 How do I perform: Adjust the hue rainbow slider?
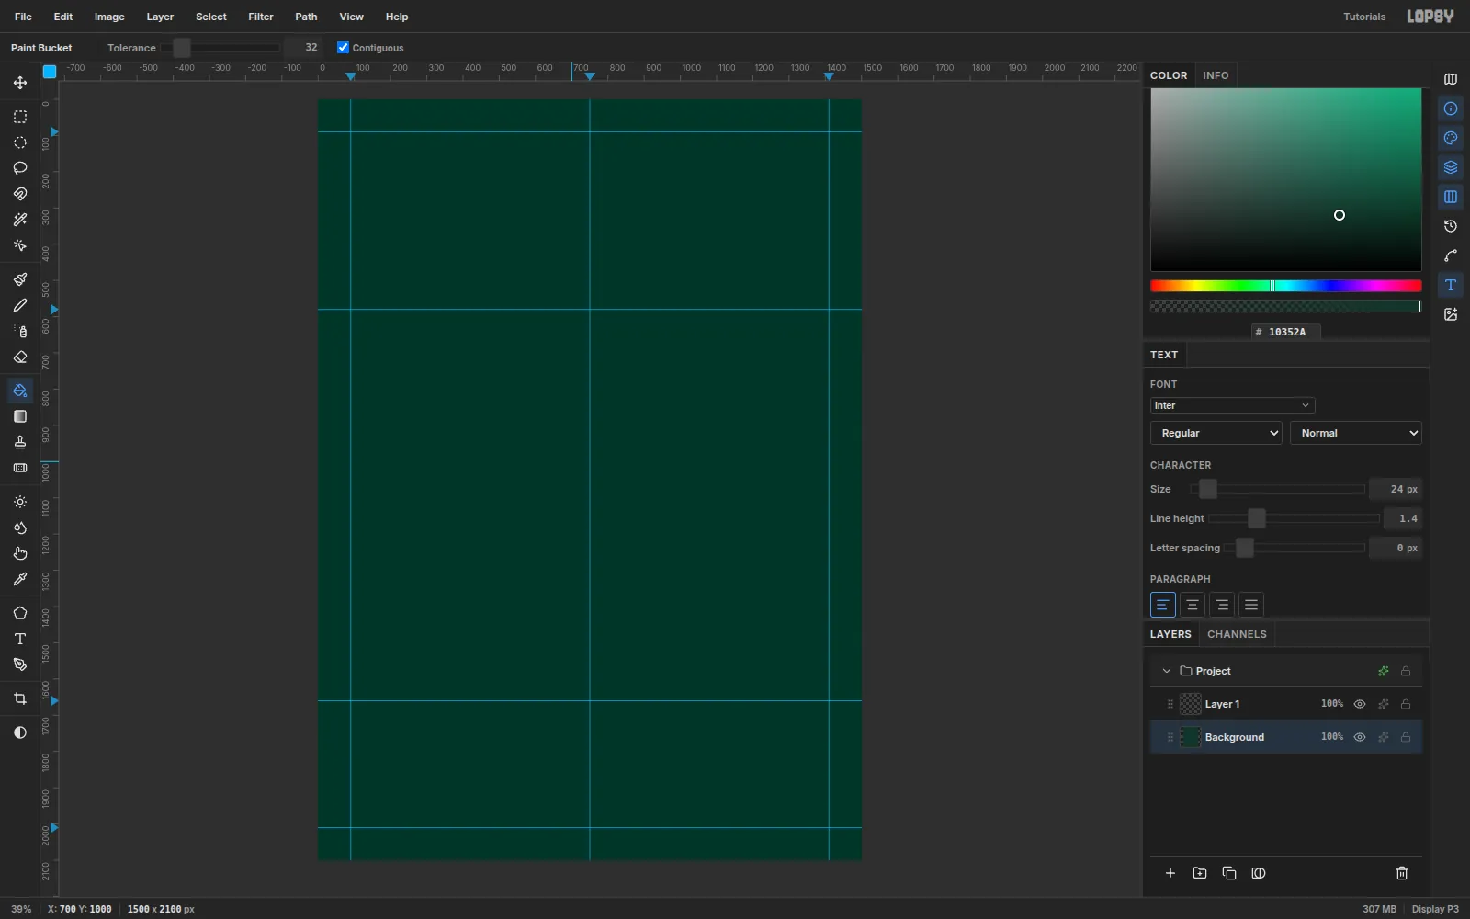[1286, 286]
